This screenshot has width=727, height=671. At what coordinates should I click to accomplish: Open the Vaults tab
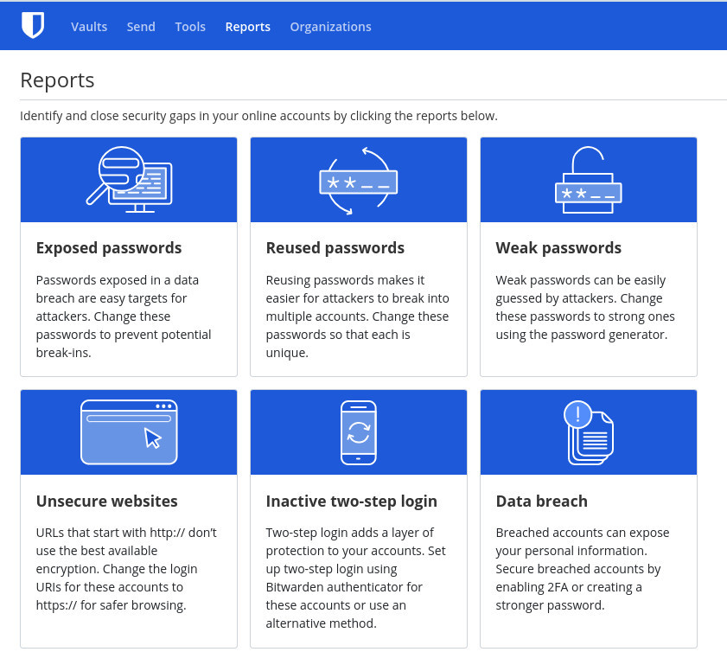[x=89, y=27]
